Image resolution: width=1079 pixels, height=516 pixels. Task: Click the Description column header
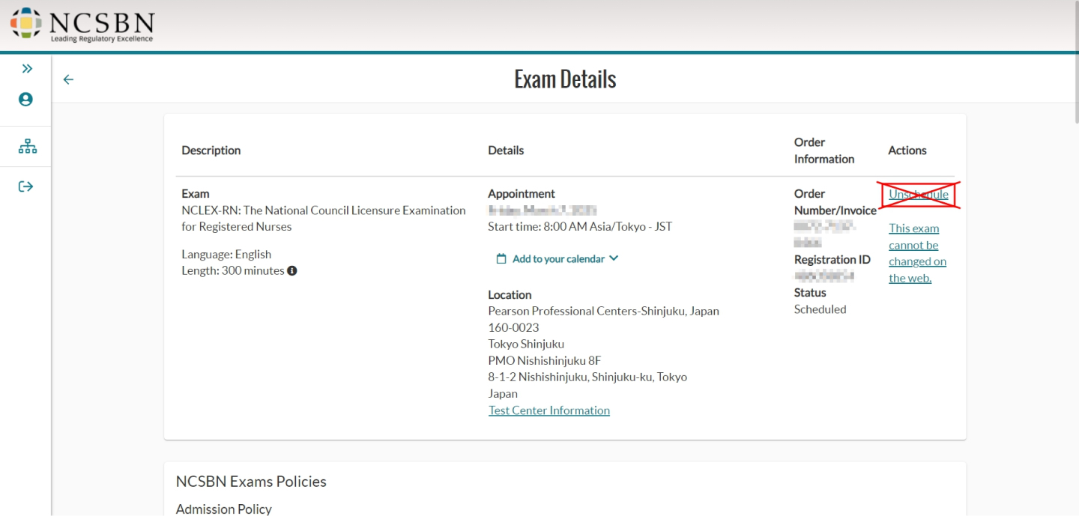pos(211,151)
